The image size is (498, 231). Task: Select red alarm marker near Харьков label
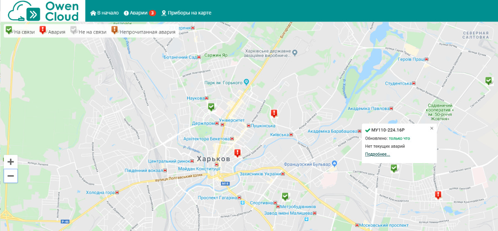237,153
